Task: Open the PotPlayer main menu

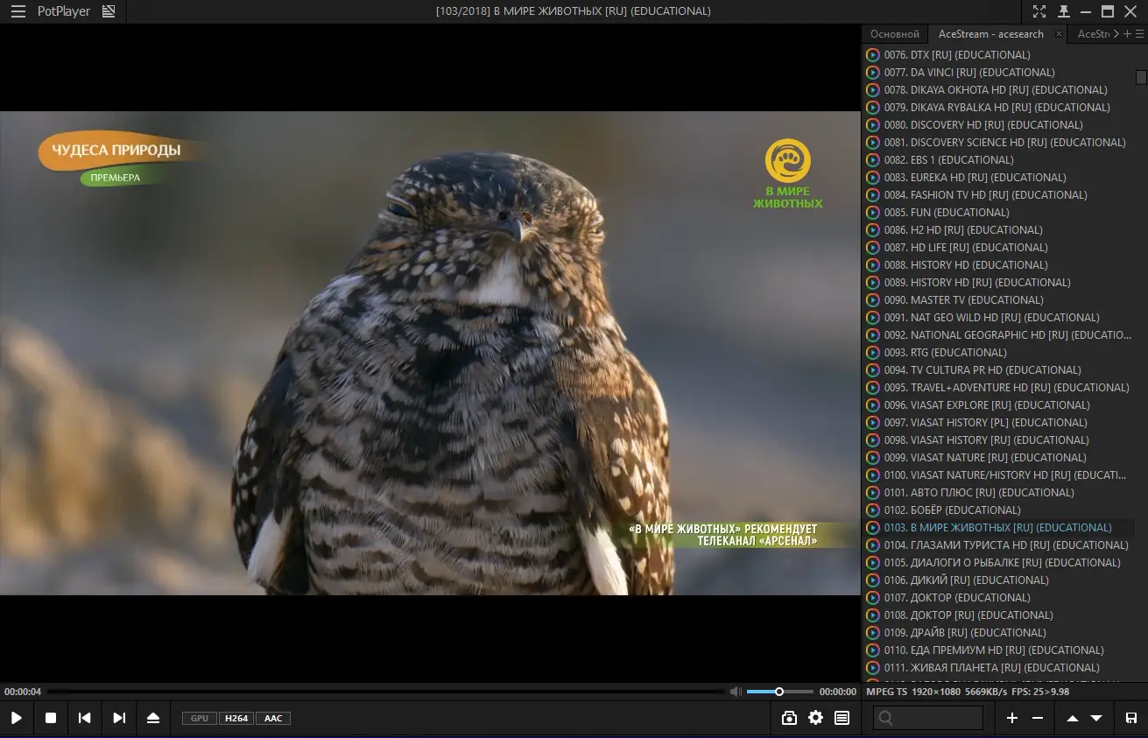Action: pos(18,11)
